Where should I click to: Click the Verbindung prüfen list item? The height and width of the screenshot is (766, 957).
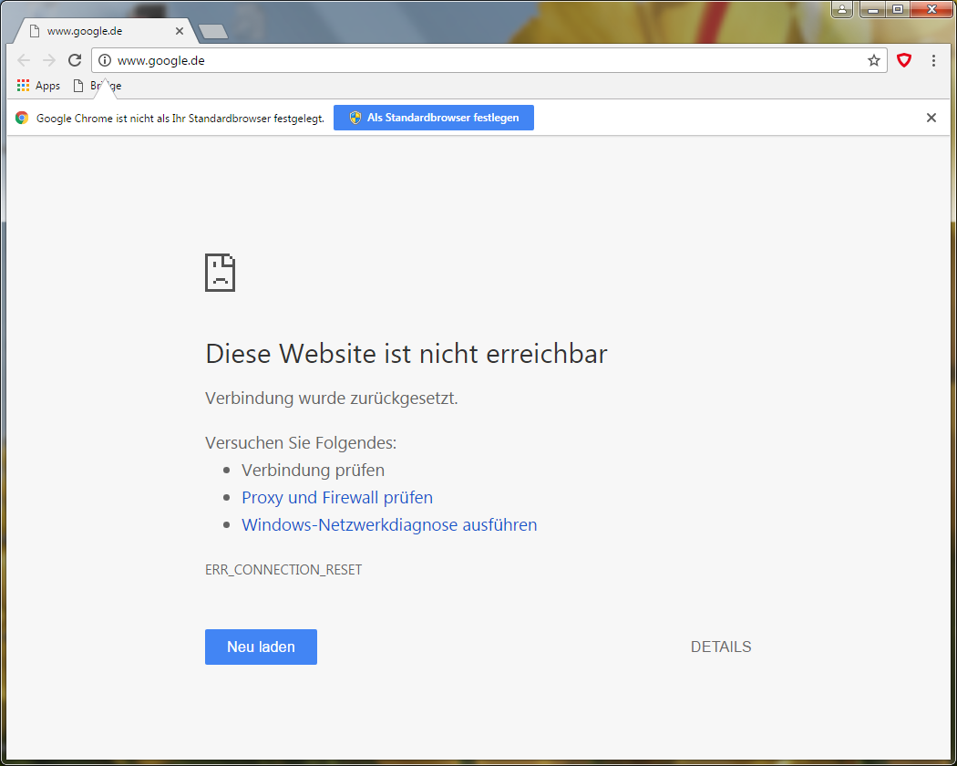(314, 470)
